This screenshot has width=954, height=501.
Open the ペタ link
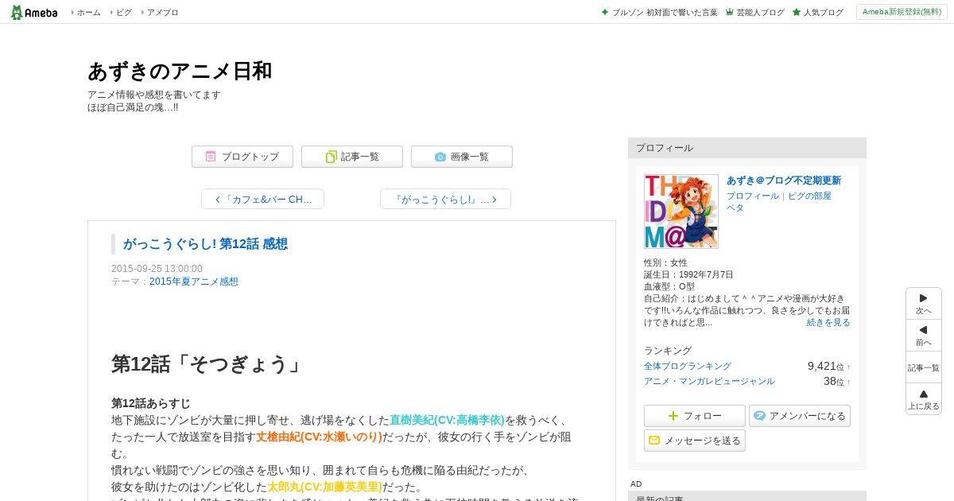tap(735, 208)
